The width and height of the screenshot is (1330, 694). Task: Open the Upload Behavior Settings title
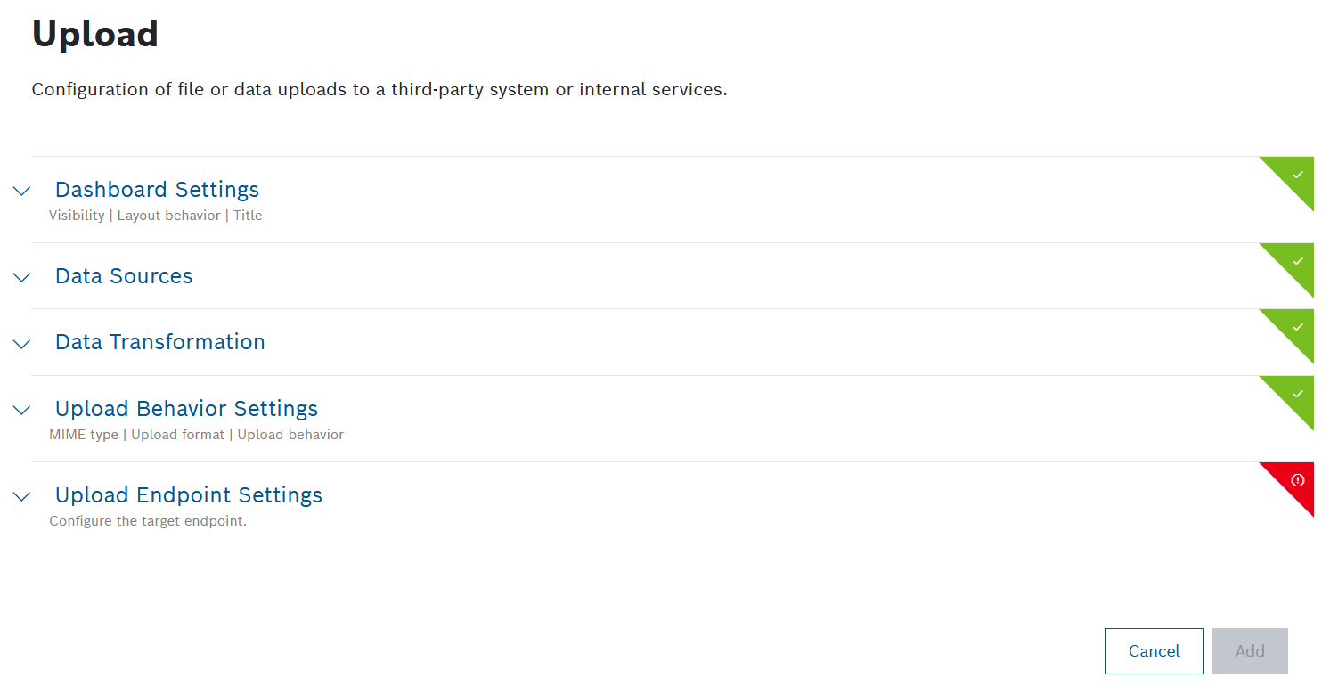[186, 409]
